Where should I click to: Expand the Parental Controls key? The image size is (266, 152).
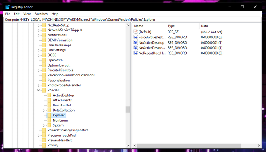(x=39, y=70)
